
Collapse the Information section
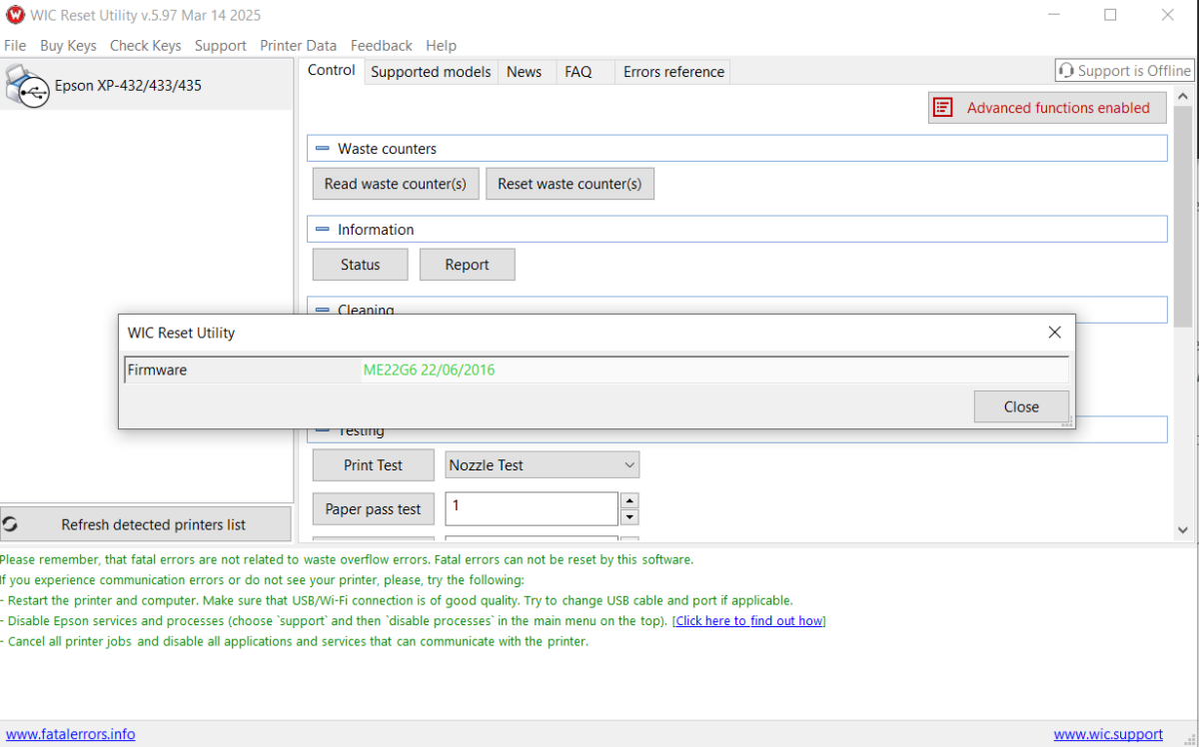pyautogui.click(x=322, y=230)
